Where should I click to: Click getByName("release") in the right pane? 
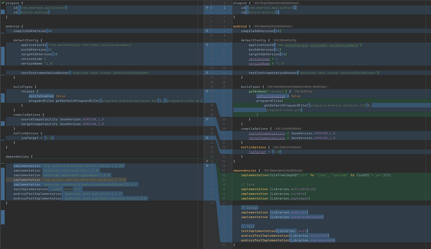268,91
